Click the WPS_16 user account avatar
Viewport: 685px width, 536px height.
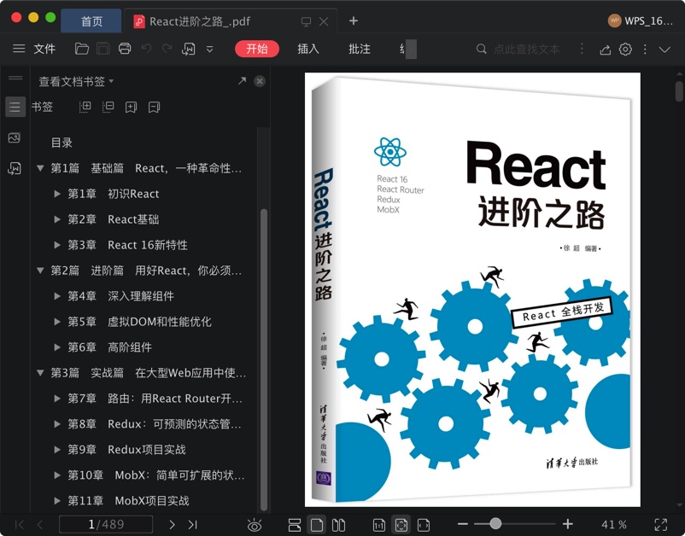coord(615,20)
